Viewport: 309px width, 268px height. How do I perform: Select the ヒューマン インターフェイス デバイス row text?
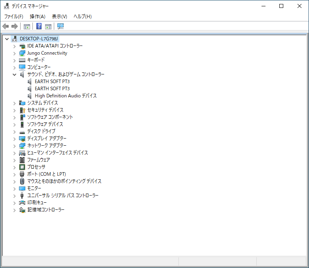point(57,153)
